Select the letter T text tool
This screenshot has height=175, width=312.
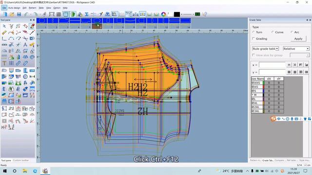point(4,63)
